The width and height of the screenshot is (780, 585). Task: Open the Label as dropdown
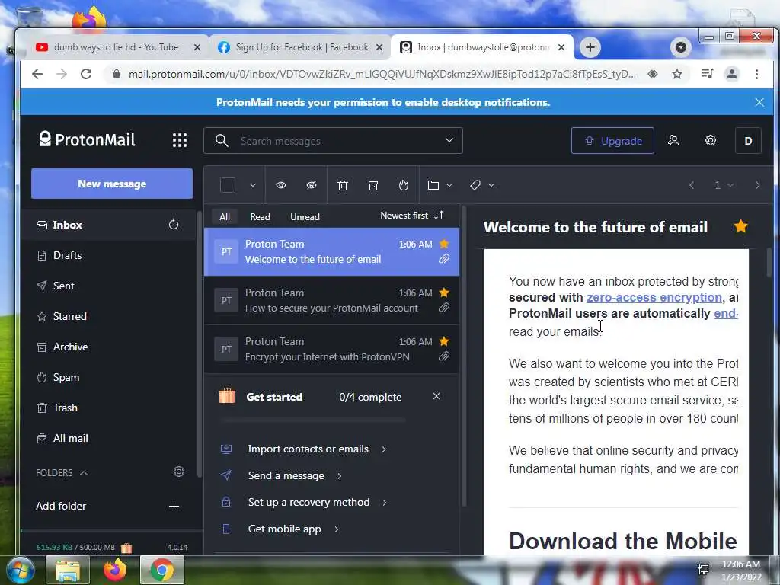(481, 185)
